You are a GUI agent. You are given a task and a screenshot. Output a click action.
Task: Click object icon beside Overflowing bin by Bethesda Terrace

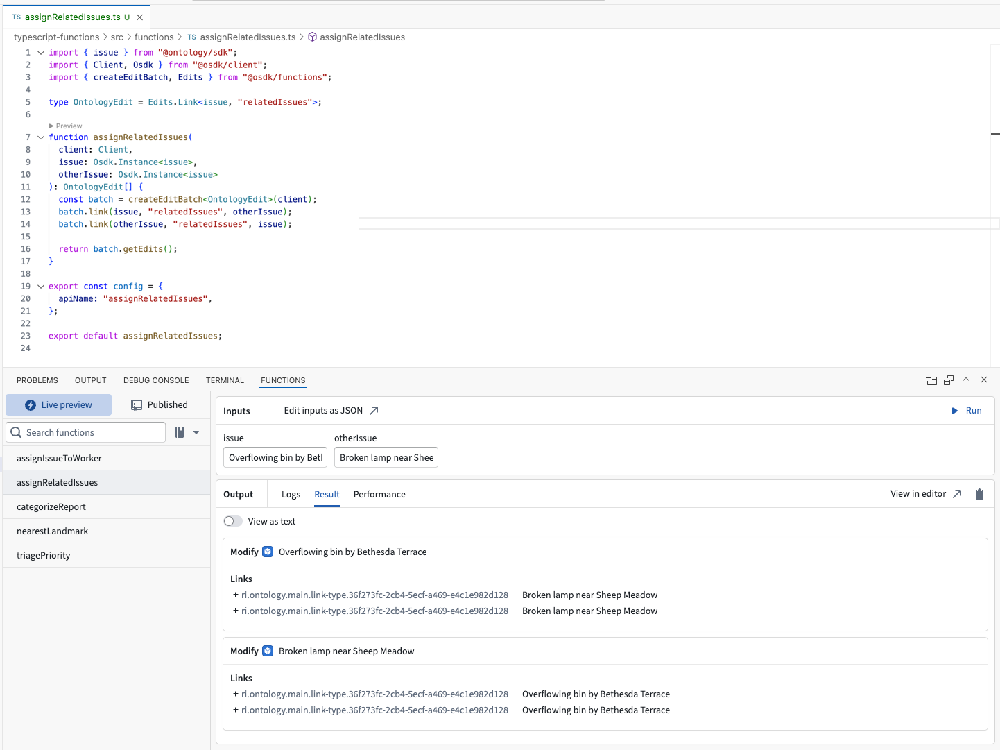point(268,552)
